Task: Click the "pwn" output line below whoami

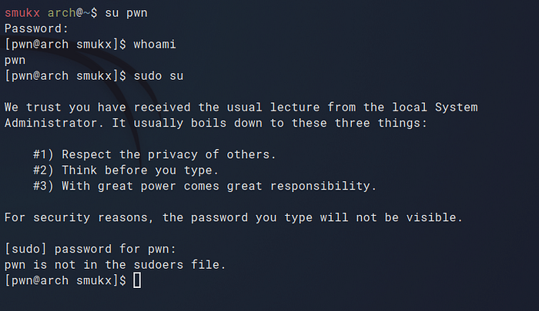Action: click(15, 60)
